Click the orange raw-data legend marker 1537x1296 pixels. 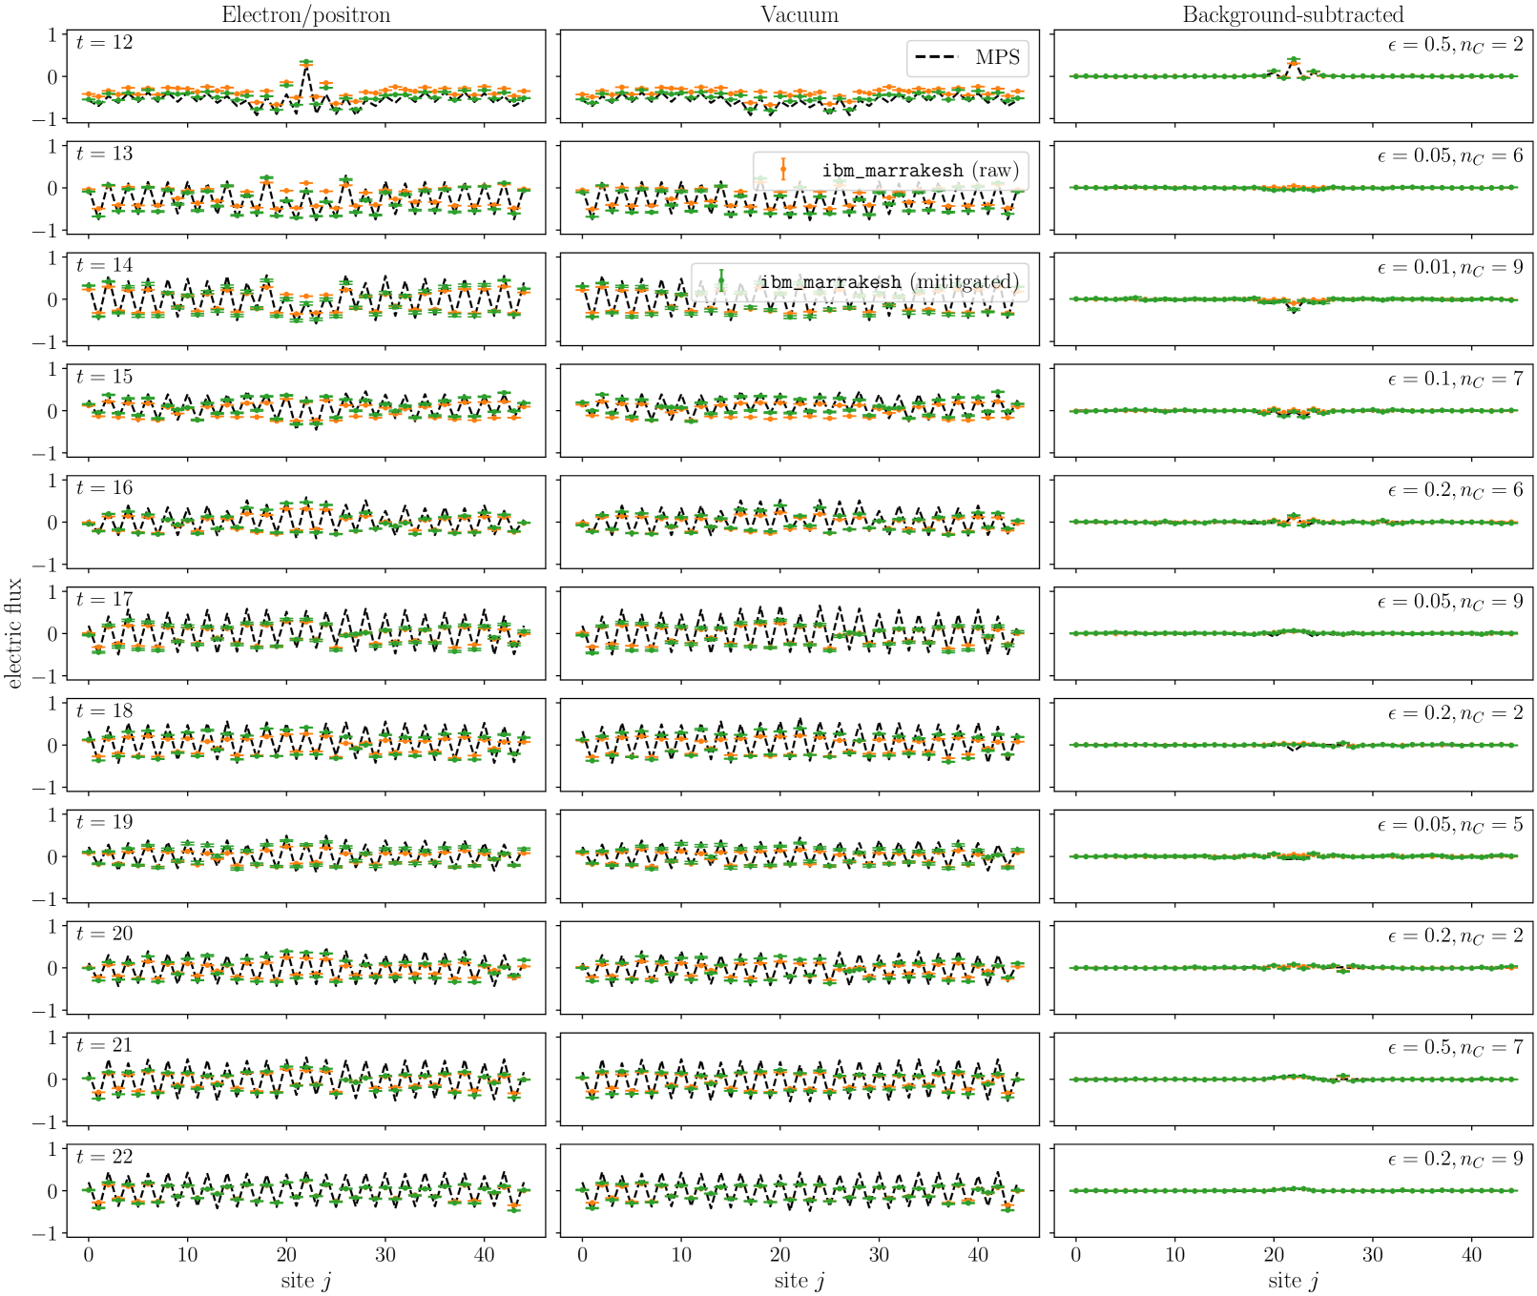pos(782,170)
